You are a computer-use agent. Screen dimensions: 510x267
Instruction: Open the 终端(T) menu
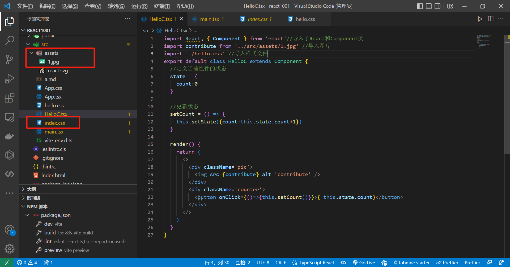coord(162,6)
